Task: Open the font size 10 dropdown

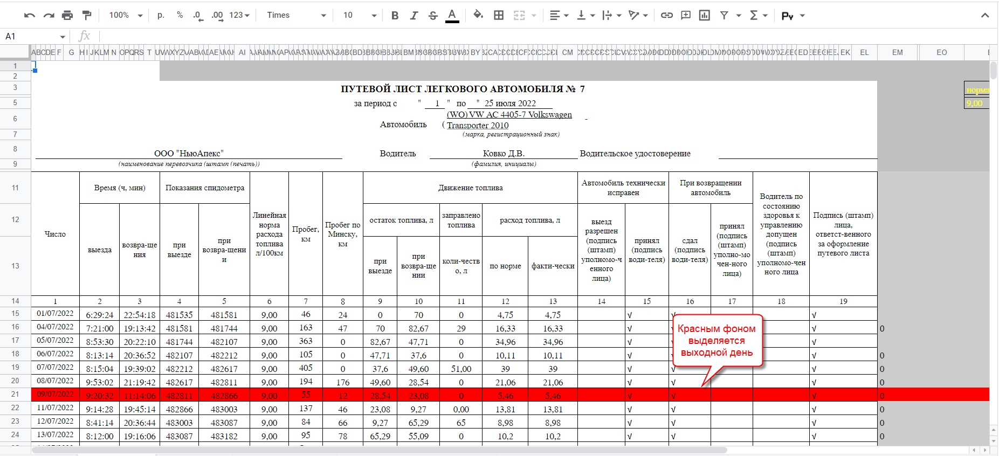Action: (x=360, y=15)
